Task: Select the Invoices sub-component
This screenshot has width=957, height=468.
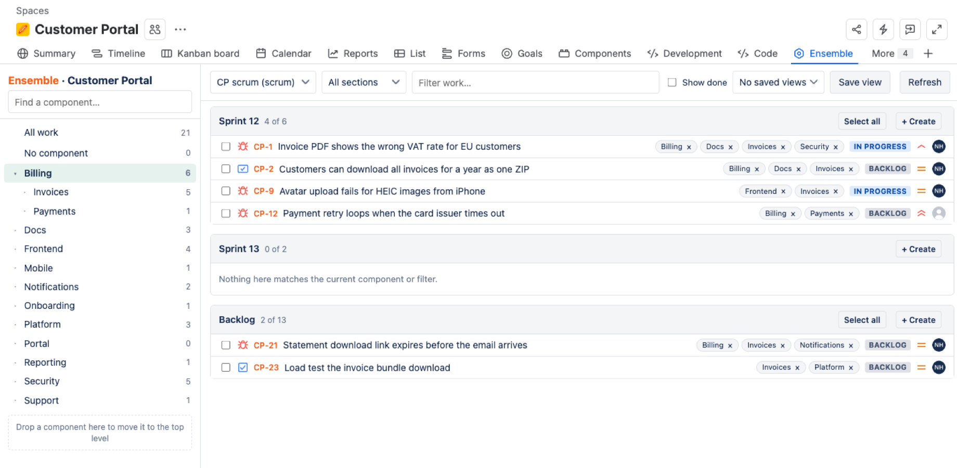Action: (x=100, y=192)
